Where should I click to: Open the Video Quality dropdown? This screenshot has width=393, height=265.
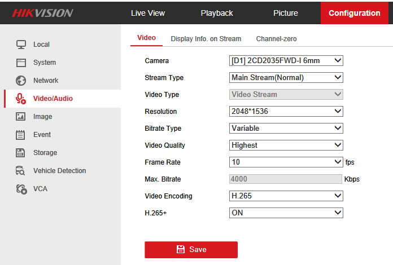286,145
